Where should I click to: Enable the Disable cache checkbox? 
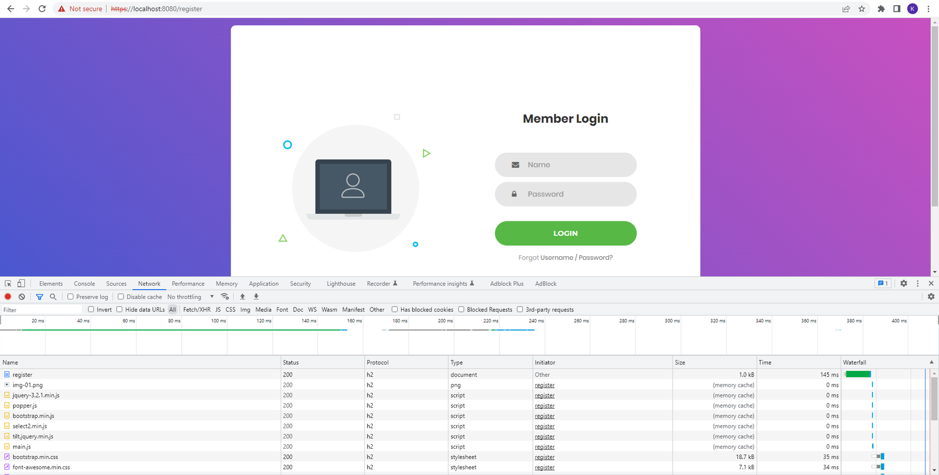(121, 297)
